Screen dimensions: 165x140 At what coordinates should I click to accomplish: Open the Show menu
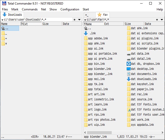[53, 9]
